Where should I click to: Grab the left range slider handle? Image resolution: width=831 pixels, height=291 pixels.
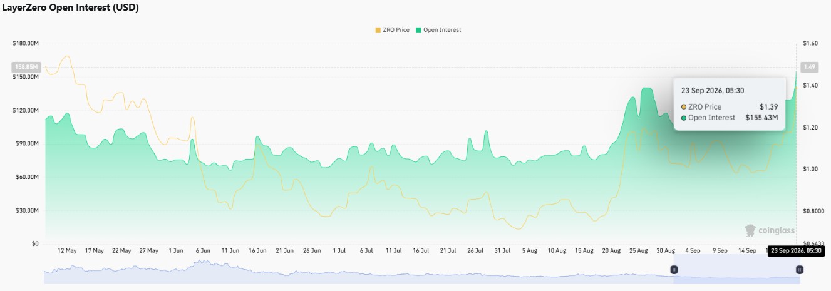coord(674,270)
